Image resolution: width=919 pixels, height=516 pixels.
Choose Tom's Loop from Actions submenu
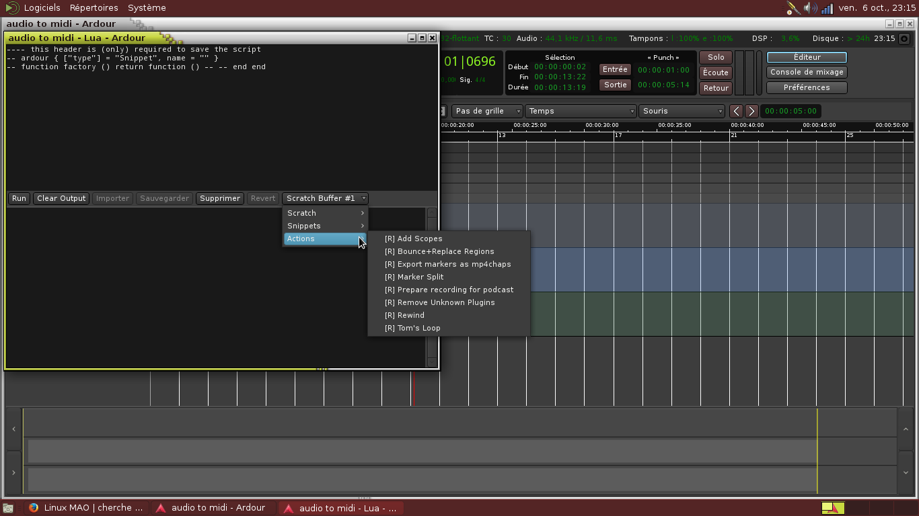click(418, 328)
